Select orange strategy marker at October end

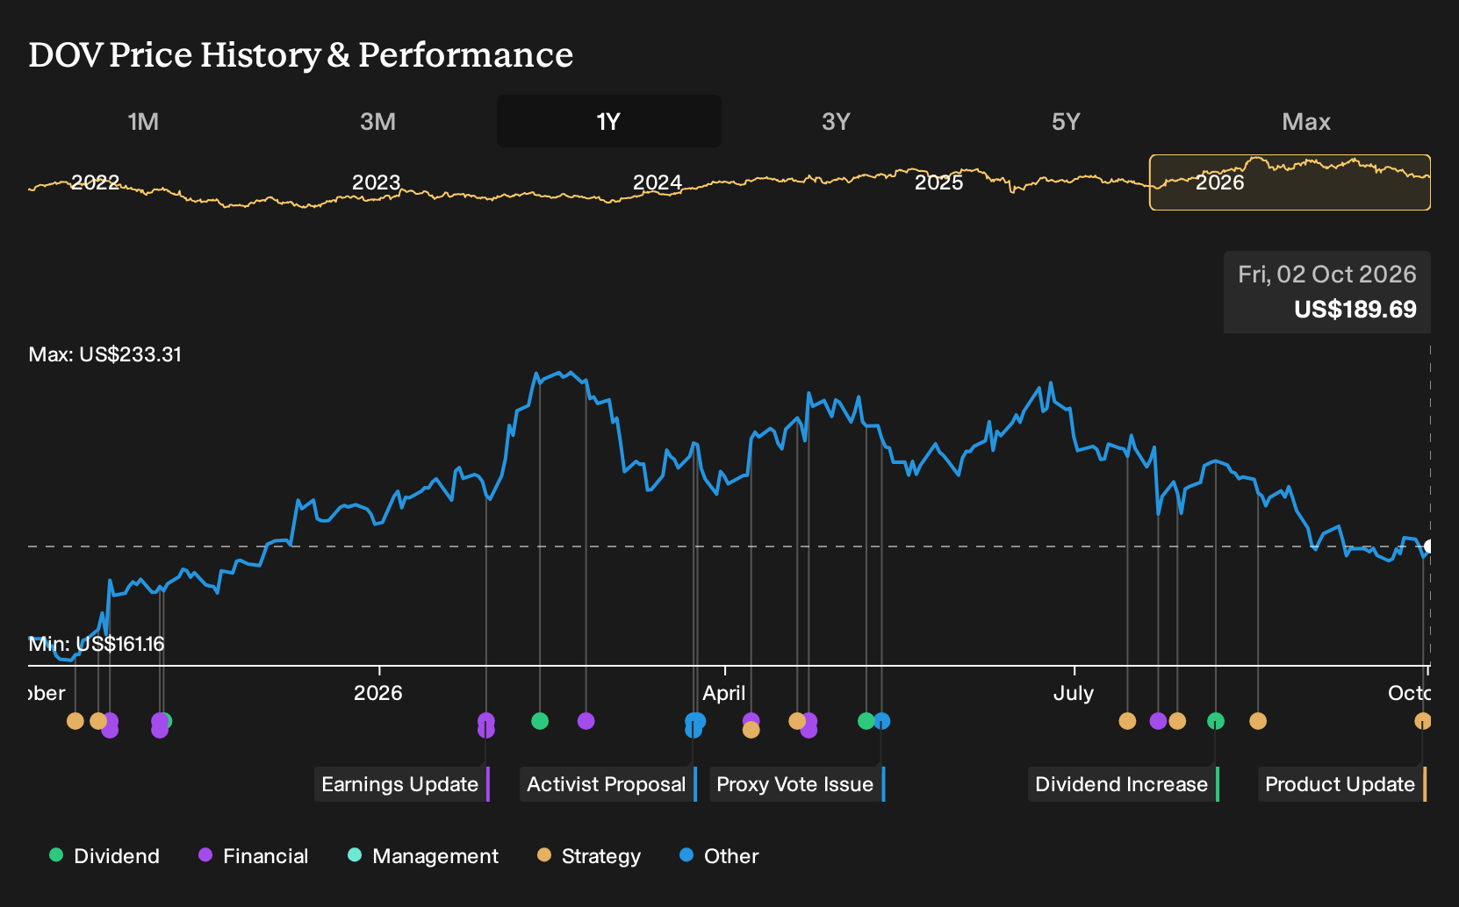[1423, 721]
